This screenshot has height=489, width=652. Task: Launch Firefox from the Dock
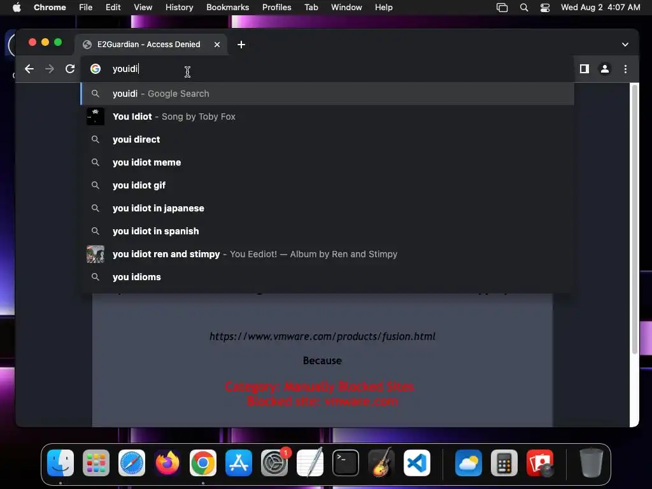tap(167, 463)
